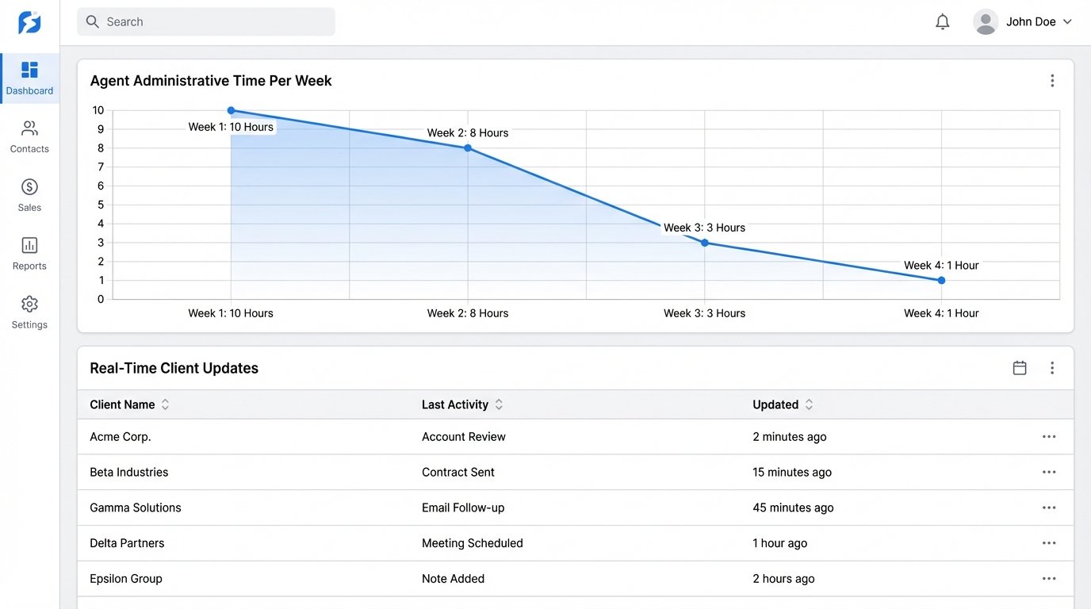
Task: Toggle sorting on the Client Name column
Action: tap(164, 404)
